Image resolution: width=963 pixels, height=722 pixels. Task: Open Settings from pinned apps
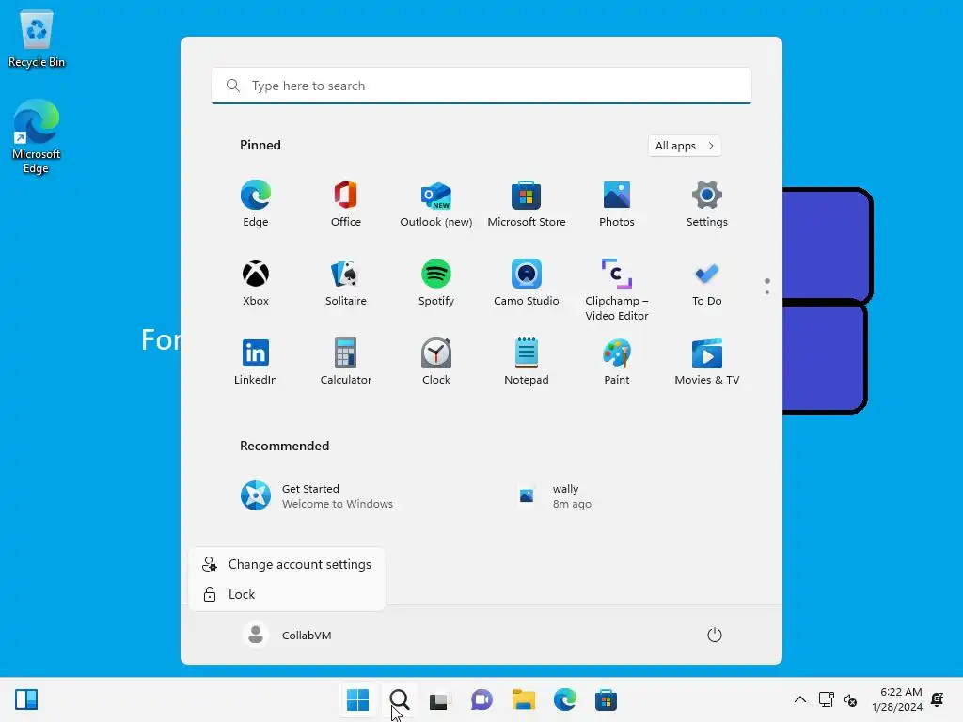tap(707, 204)
